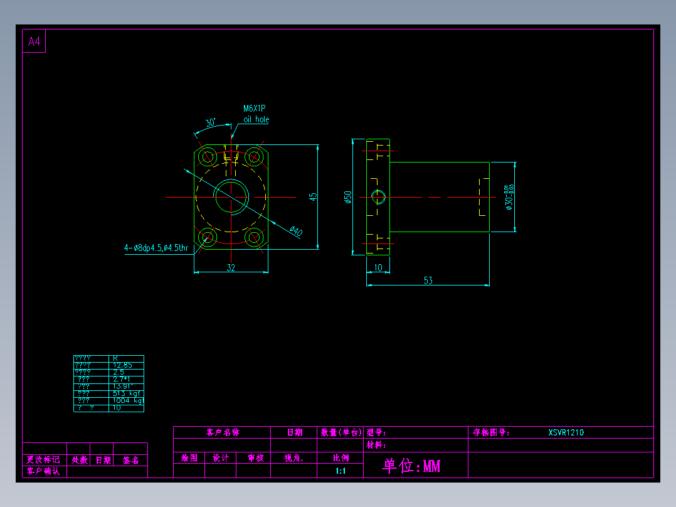Click the ø40 diameter dimension

pos(296,232)
